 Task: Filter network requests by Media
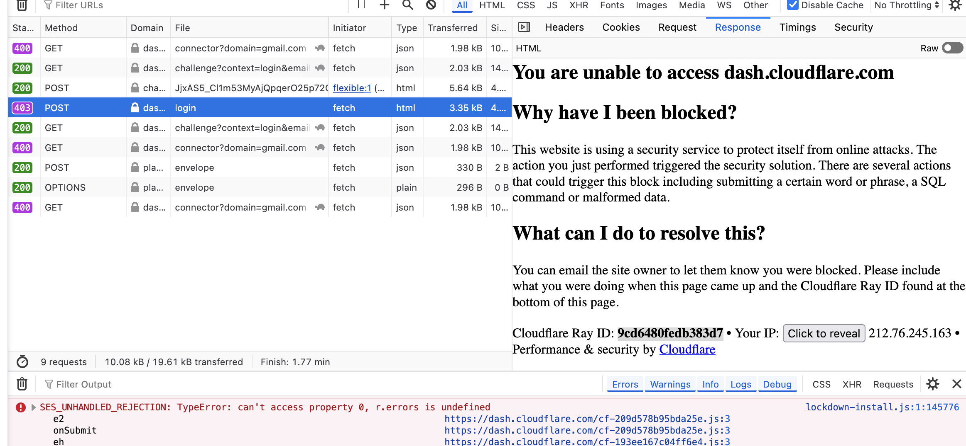(x=692, y=5)
